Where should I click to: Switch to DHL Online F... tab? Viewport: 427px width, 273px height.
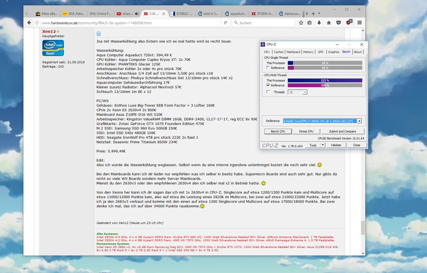pyautogui.click(x=101, y=14)
